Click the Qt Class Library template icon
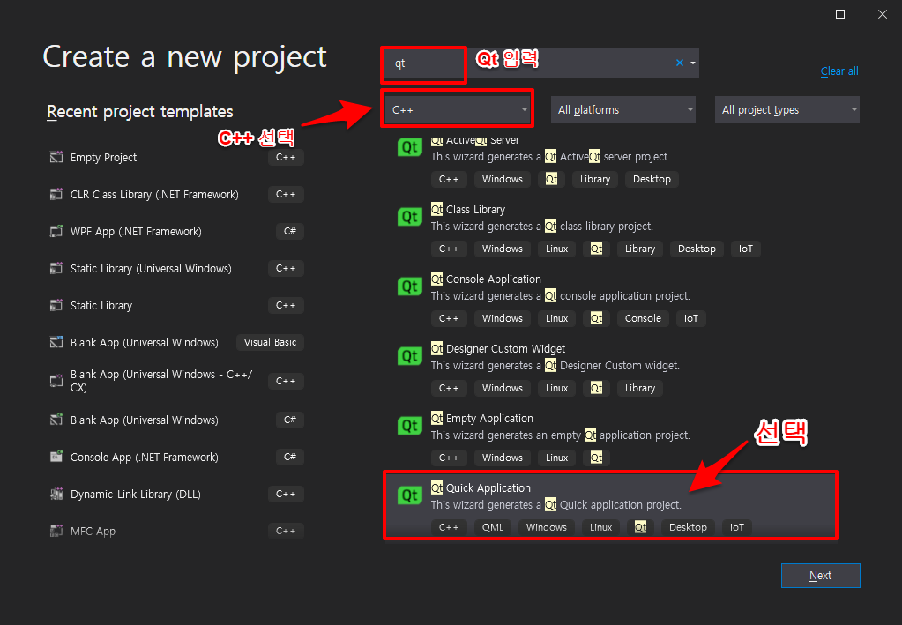 click(410, 217)
